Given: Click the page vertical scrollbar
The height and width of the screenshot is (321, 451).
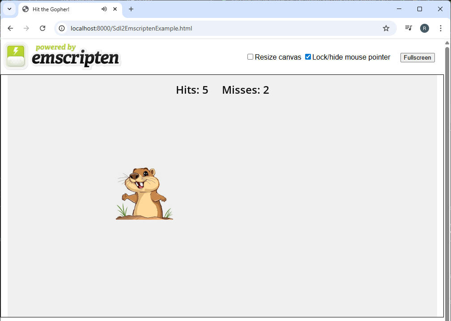Looking at the screenshot, I should (x=447, y=183).
